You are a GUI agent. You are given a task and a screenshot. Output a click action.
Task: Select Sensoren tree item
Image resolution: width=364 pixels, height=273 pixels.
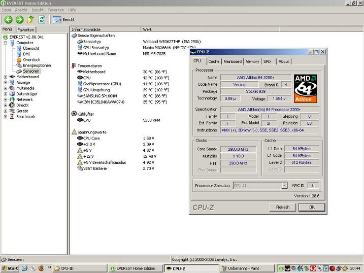pos(31,71)
